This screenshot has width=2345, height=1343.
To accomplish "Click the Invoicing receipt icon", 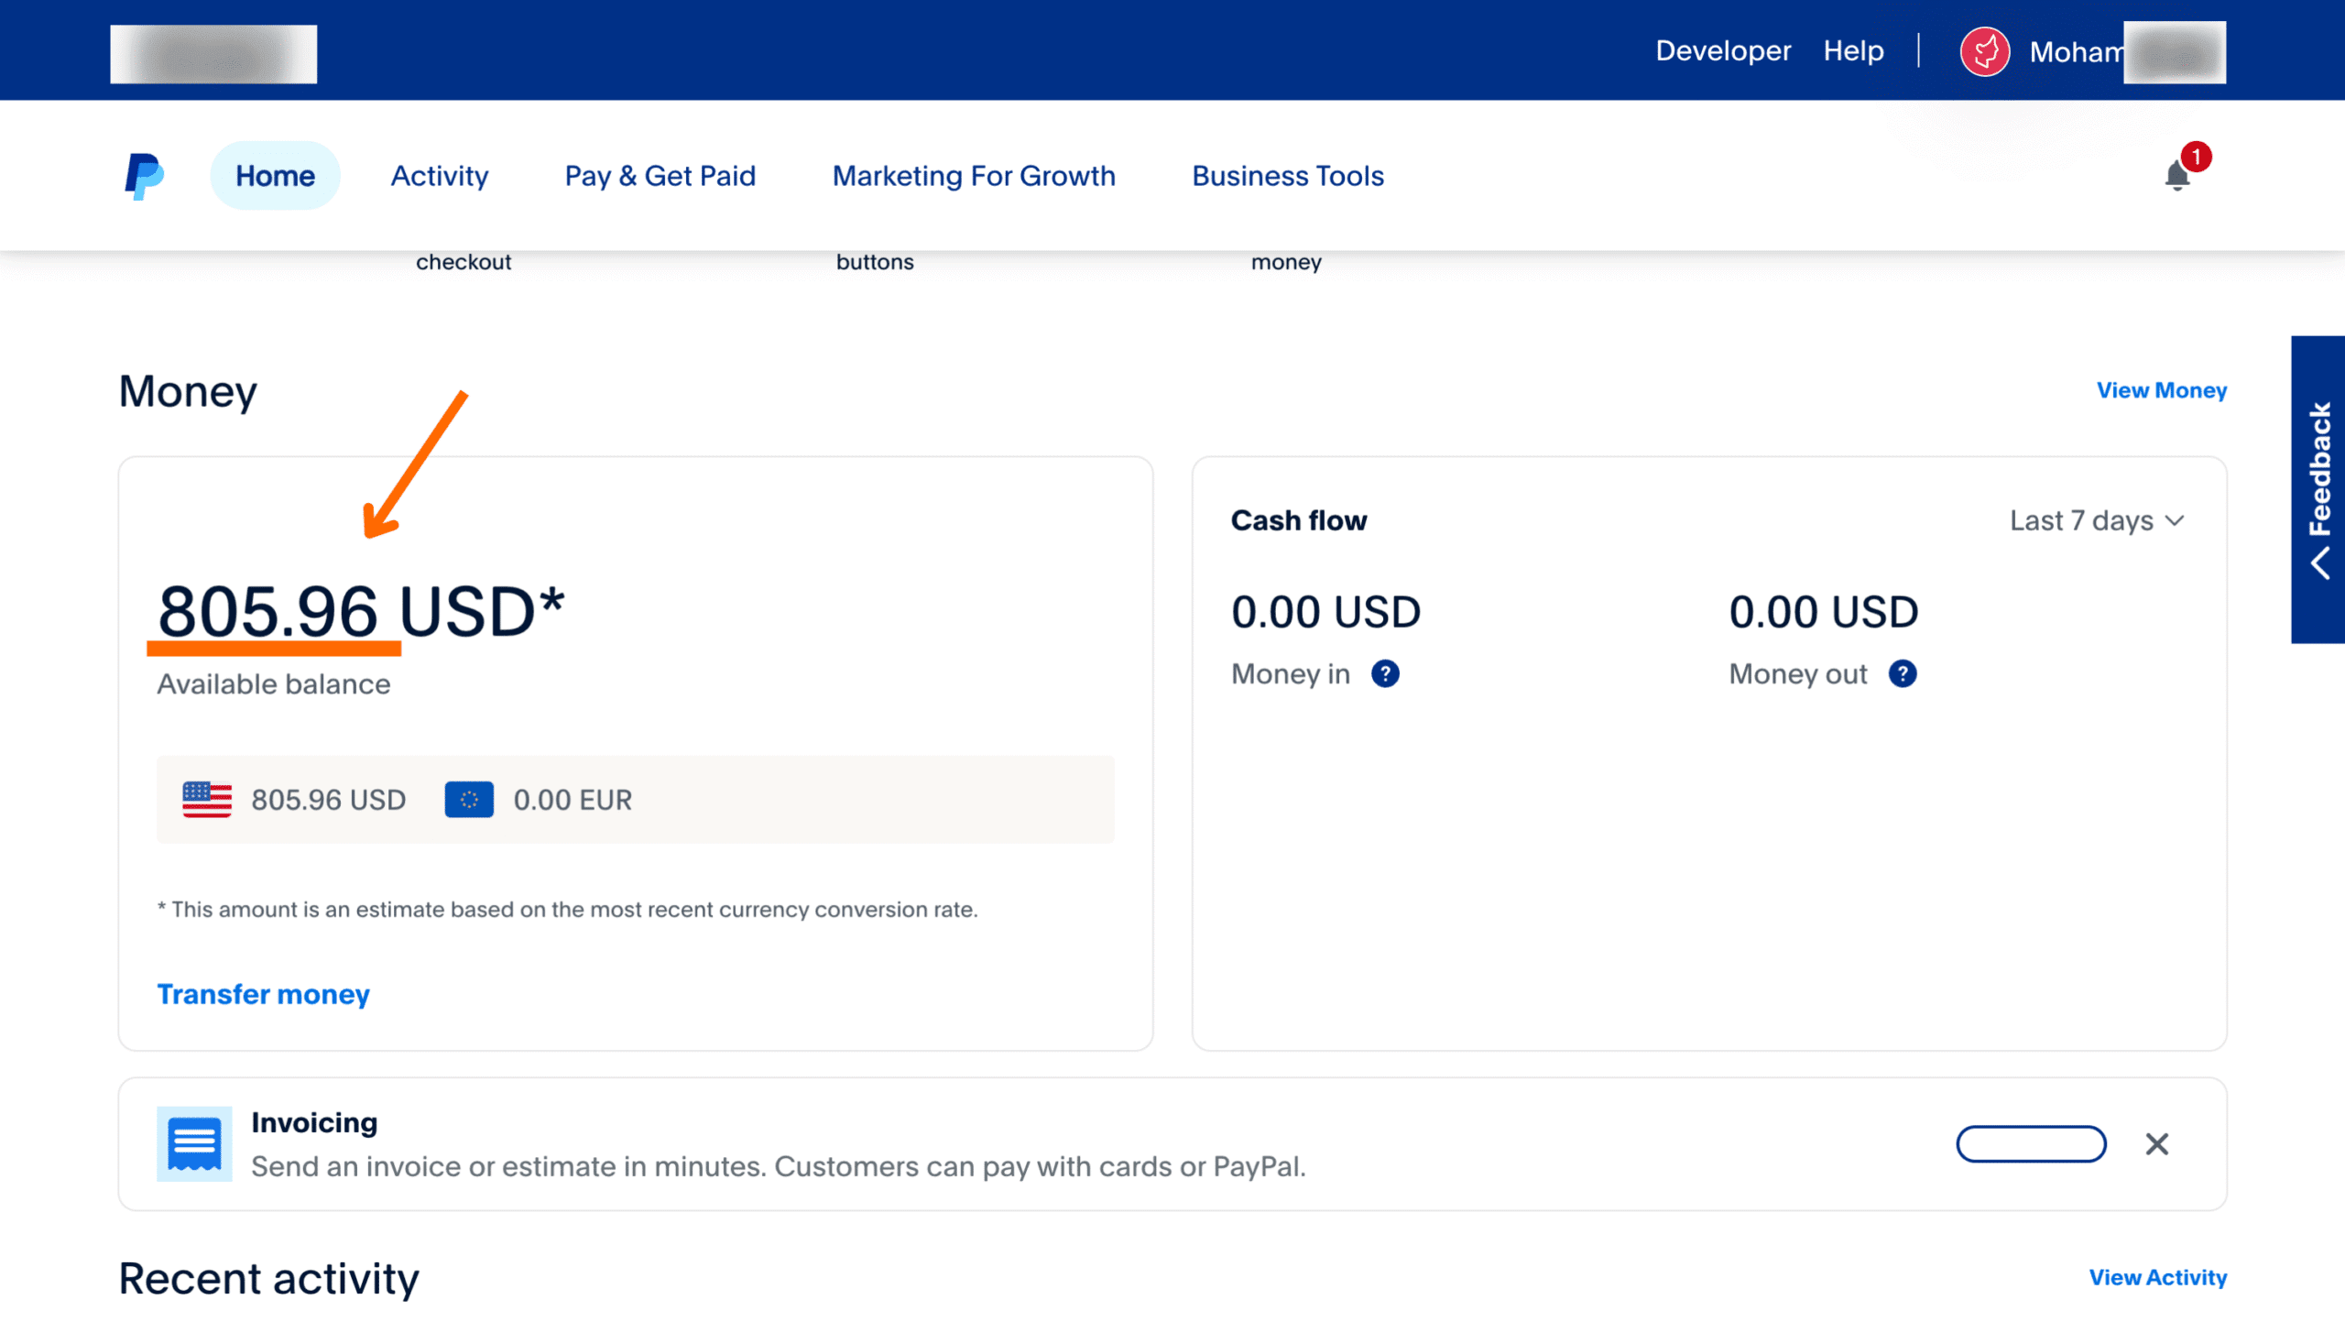I will click(193, 1144).
